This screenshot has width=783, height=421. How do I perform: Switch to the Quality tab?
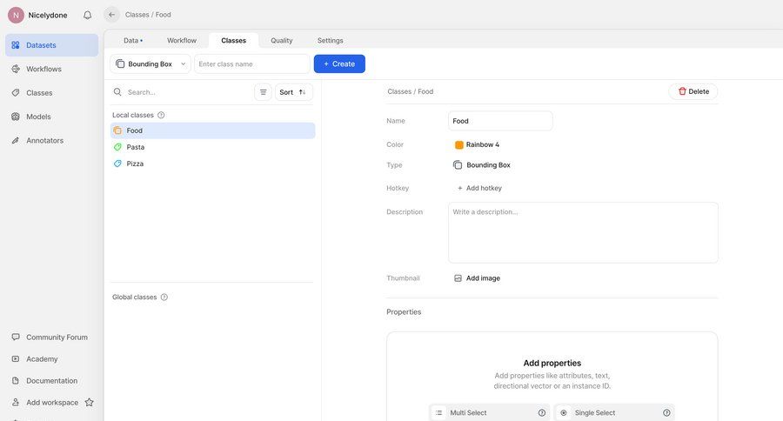(x=282, y=41)
